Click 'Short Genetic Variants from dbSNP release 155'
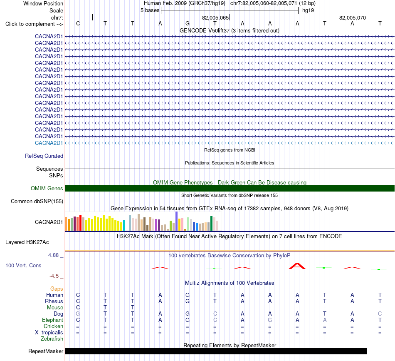 (x=230, y=195)
